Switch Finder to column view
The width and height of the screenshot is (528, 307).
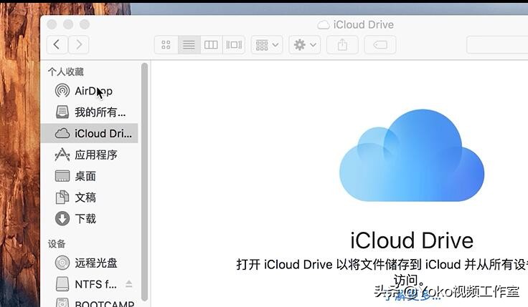coord(211,44)
